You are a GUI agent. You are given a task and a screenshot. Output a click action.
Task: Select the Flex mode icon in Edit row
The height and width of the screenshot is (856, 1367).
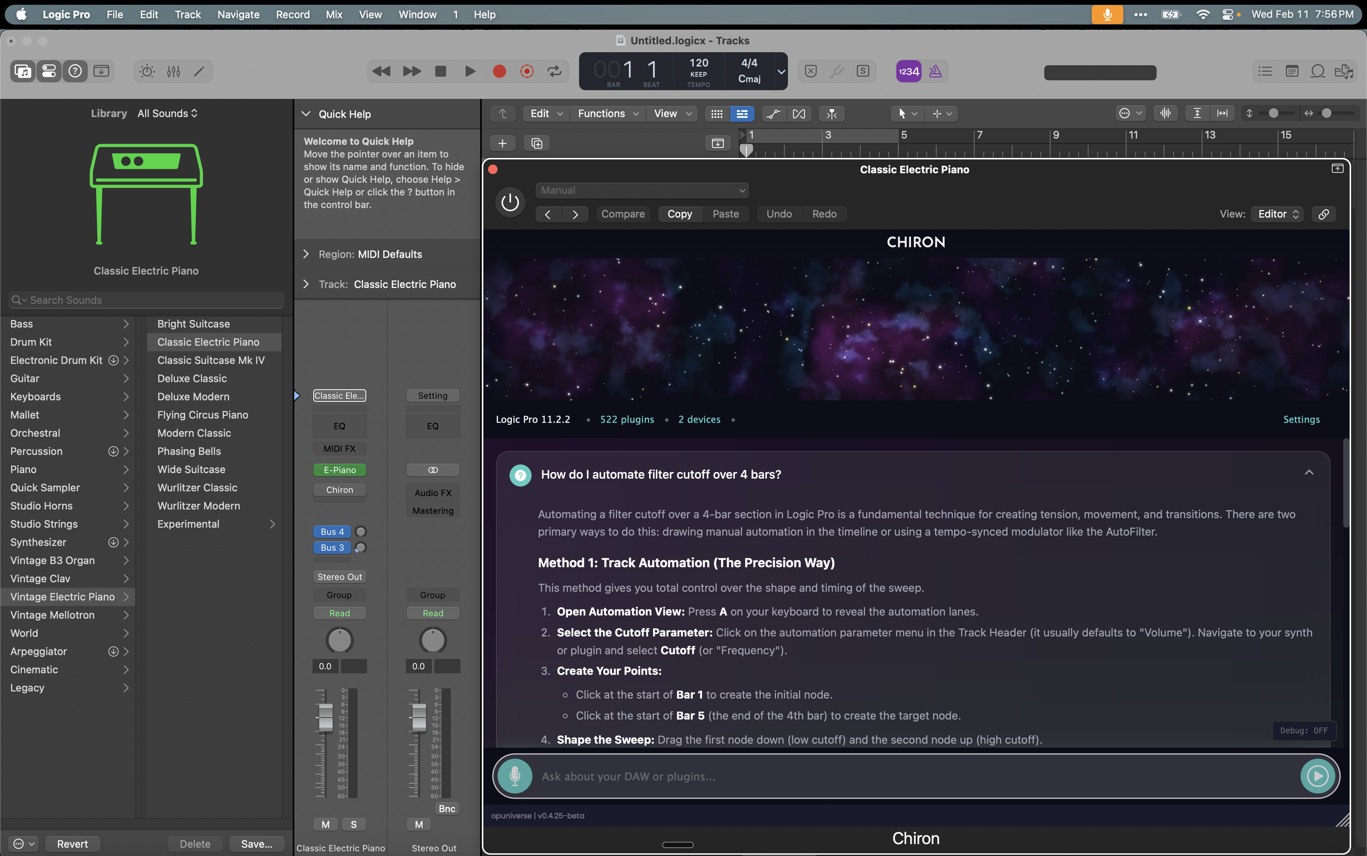(799, 114)
